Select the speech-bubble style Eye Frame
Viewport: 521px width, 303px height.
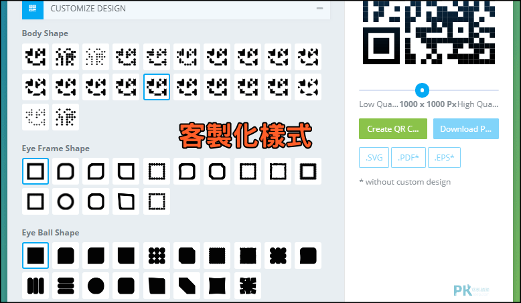pyautogui.click(x=187, y=171)
